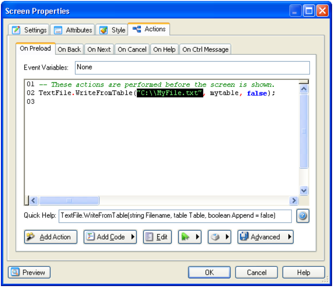Select the On Preload event tab
The height and width of the screenshot is (287, 333).
tap(35, 49)
